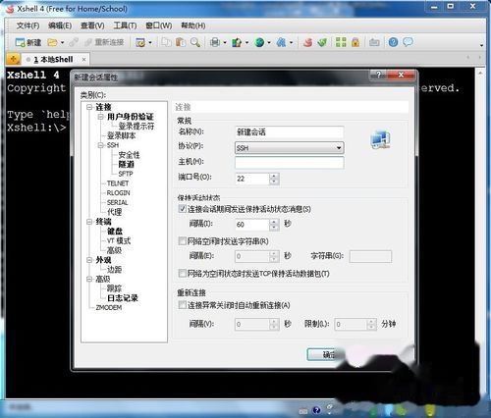Click the 端口号(O) port field showing 22
Image resolution: width=491 pixels, height=418 pixels.
(252, 179)
